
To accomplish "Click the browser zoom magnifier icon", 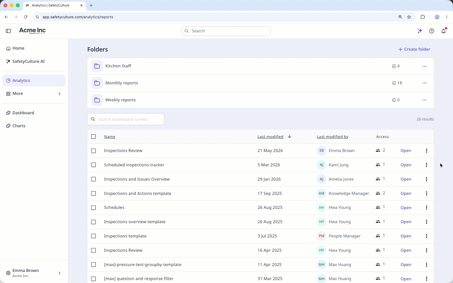I will click(400, 17).
